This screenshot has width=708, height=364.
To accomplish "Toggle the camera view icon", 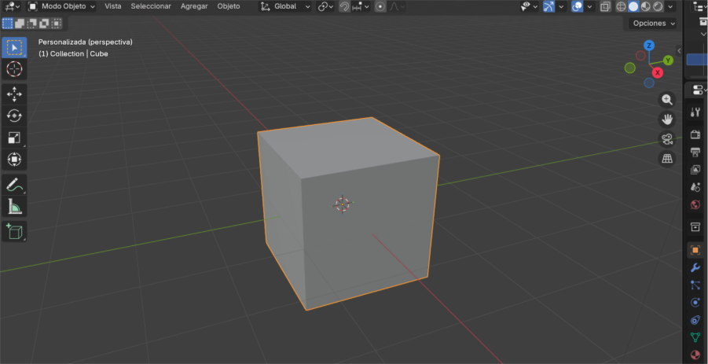I will pos(667,139).
